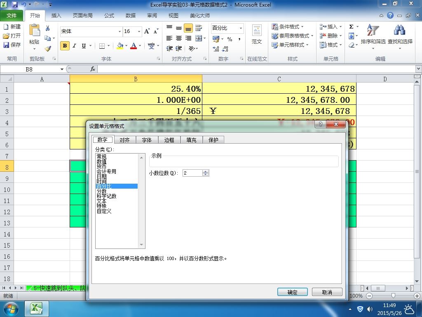The image size is (422, 317).
Task: Select 科学记数 in category list
Action: (x=107, y=196)
